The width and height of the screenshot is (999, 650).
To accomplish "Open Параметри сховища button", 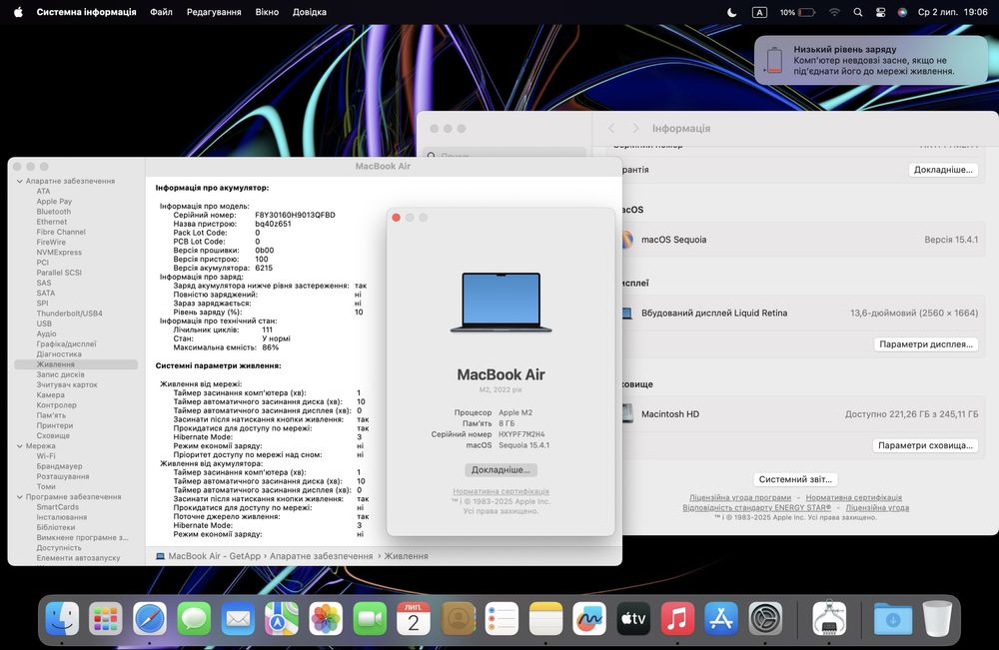I will [925, 445].
